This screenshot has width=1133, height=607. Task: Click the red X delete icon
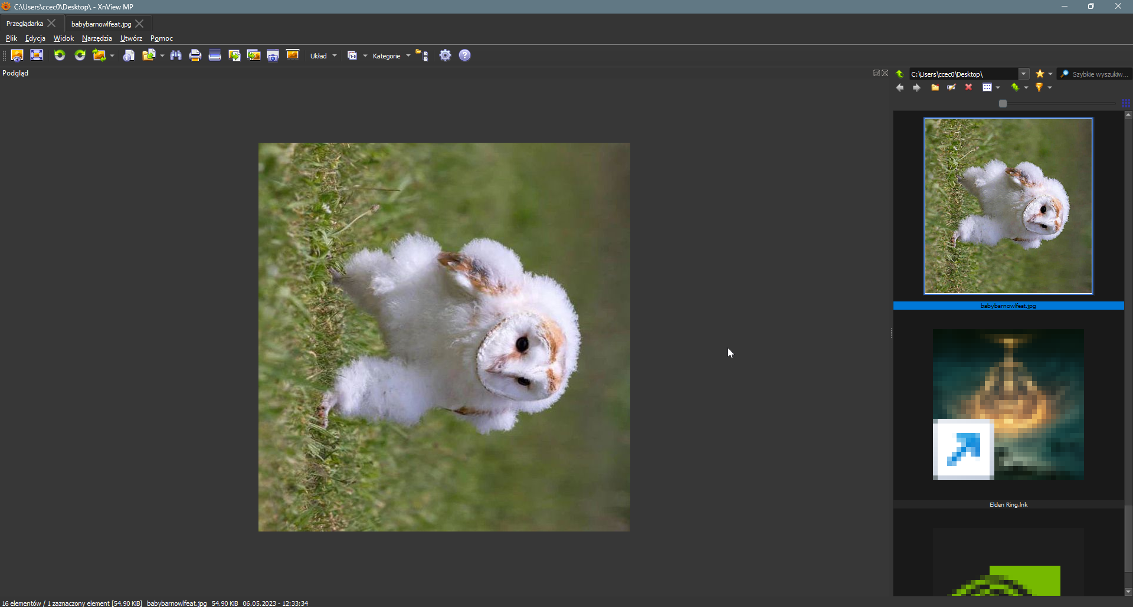click(968, 87)
